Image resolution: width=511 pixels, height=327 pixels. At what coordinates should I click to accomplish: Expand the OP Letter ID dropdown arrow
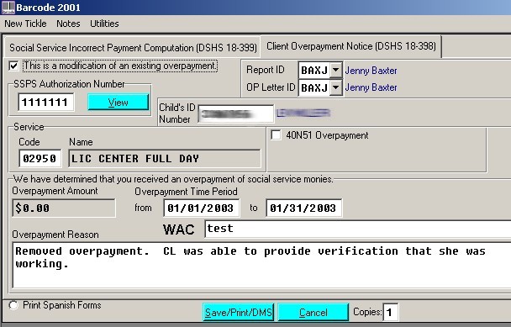[335, 87]
